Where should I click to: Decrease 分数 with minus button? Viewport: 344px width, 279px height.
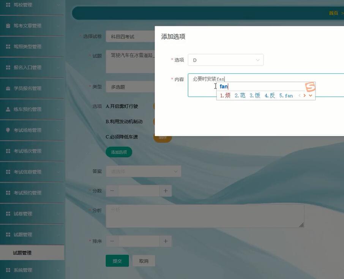[112, 191]
